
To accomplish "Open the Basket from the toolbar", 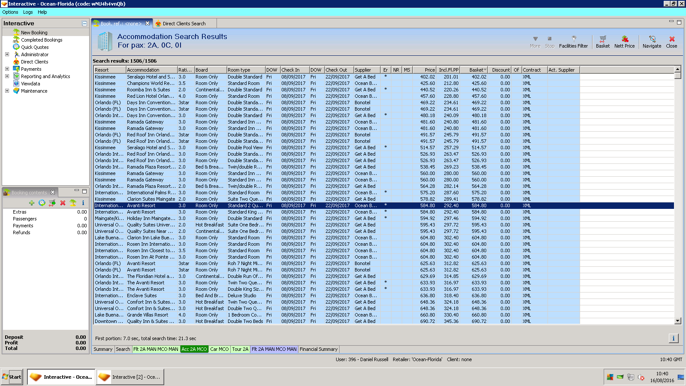I will 602,42.
